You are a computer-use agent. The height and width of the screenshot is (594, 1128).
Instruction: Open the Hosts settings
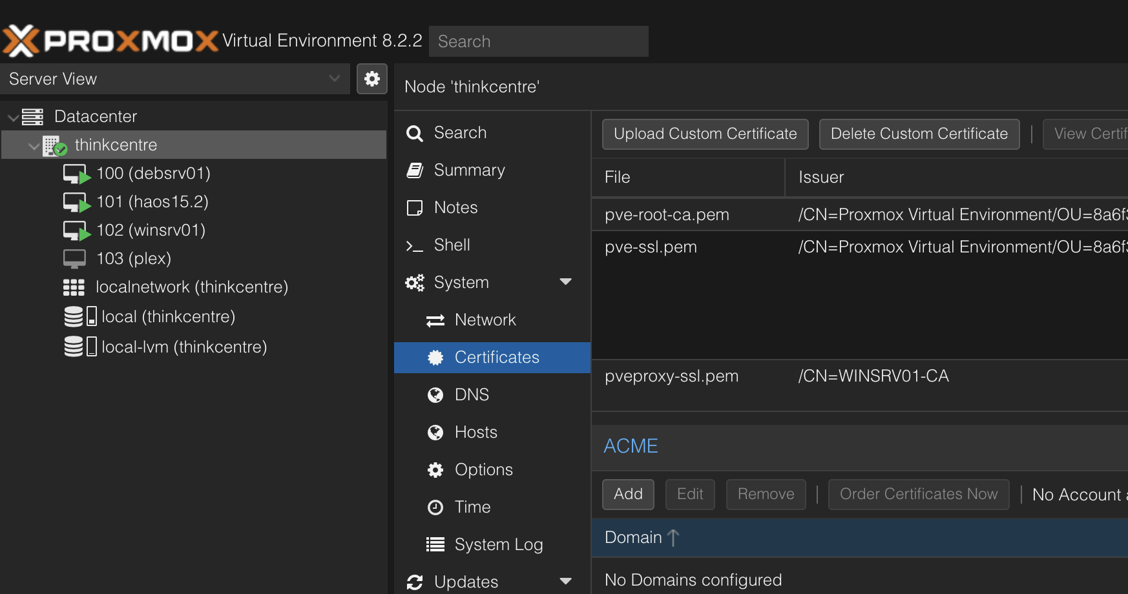click(492, 433)
